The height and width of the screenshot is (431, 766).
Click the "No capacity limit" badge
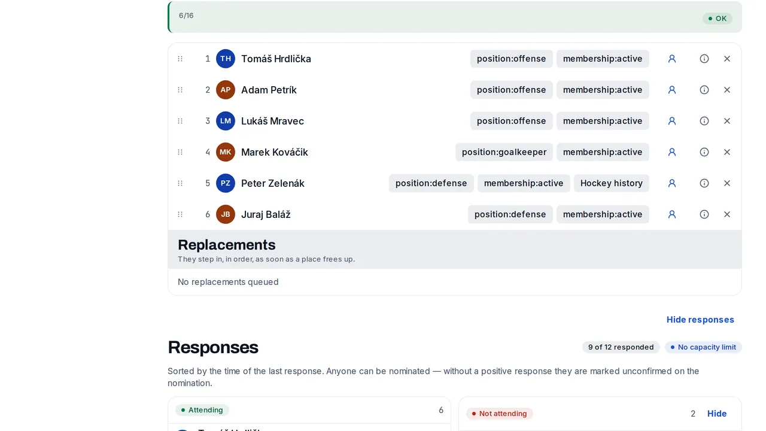703,347
